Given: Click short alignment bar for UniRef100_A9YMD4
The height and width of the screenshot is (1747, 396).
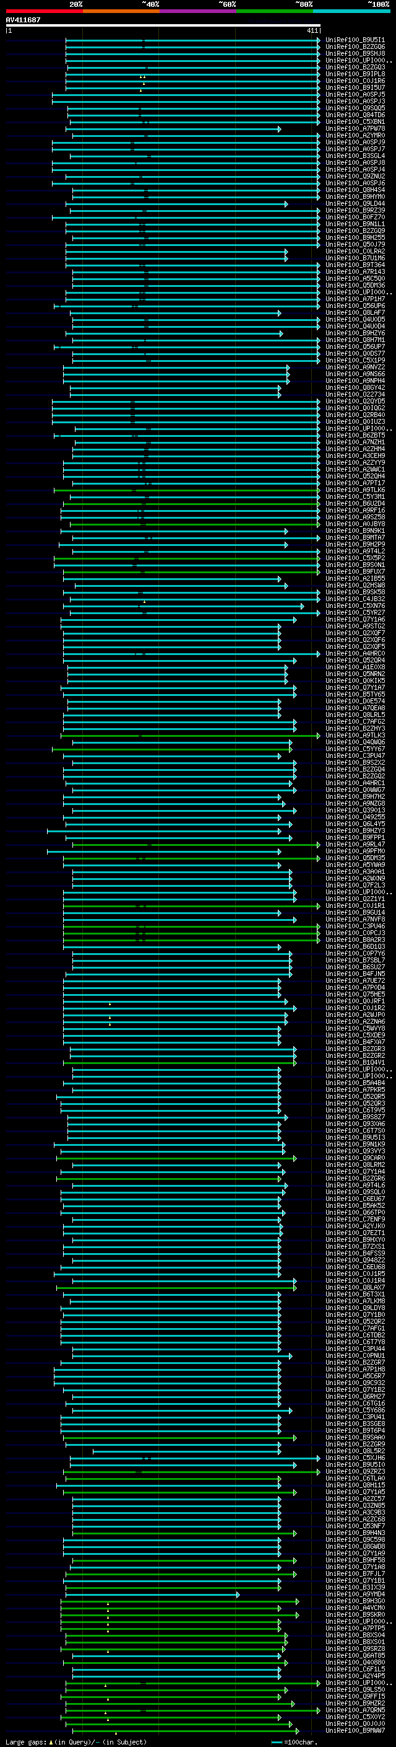Looking at the screenshot, I should coord(152,1595).
